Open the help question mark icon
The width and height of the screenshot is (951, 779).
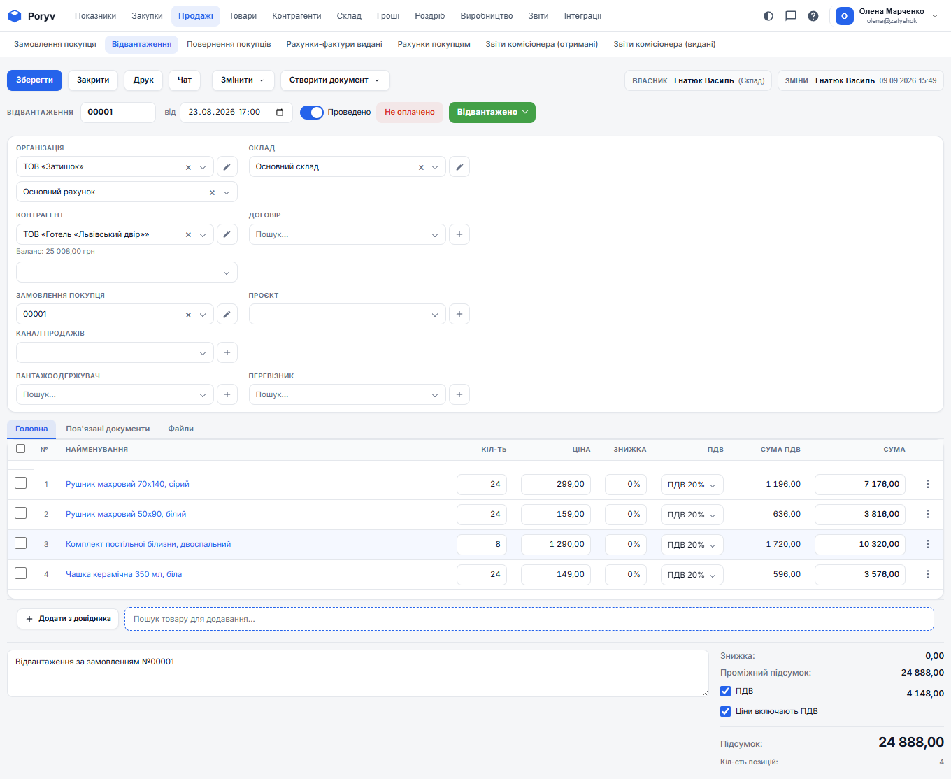click(x=813, y=16)
